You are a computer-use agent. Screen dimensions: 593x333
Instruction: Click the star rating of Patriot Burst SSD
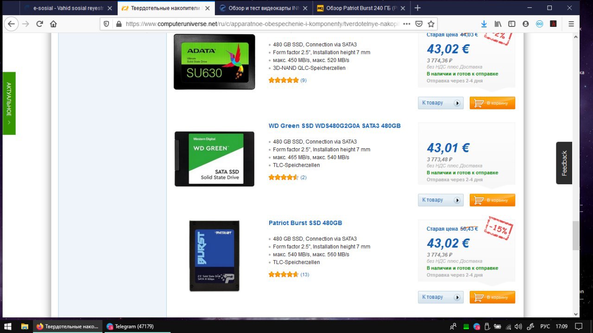pos(284,275)
